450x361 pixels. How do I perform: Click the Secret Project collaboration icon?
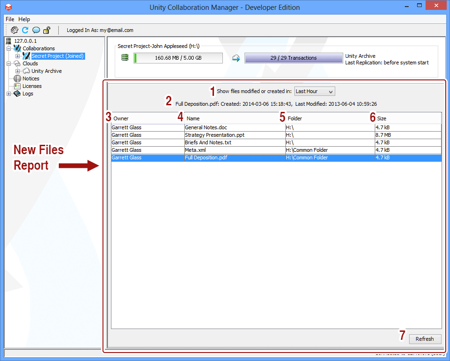[26, 56]
